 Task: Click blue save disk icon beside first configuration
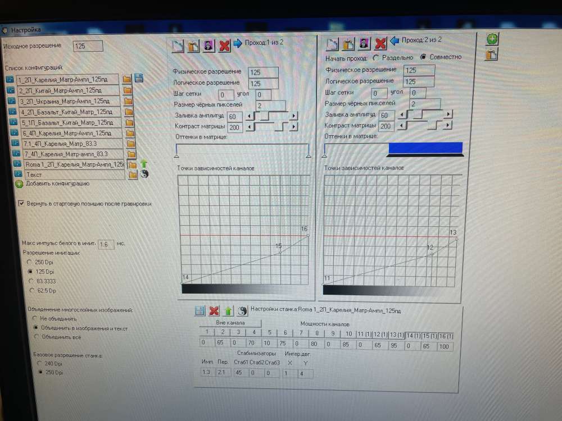tap(139, 78)
